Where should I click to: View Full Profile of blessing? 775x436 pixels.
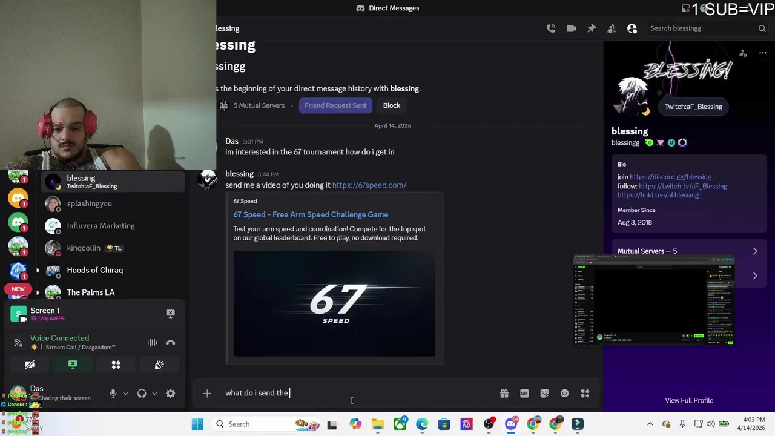click(689, 400)
